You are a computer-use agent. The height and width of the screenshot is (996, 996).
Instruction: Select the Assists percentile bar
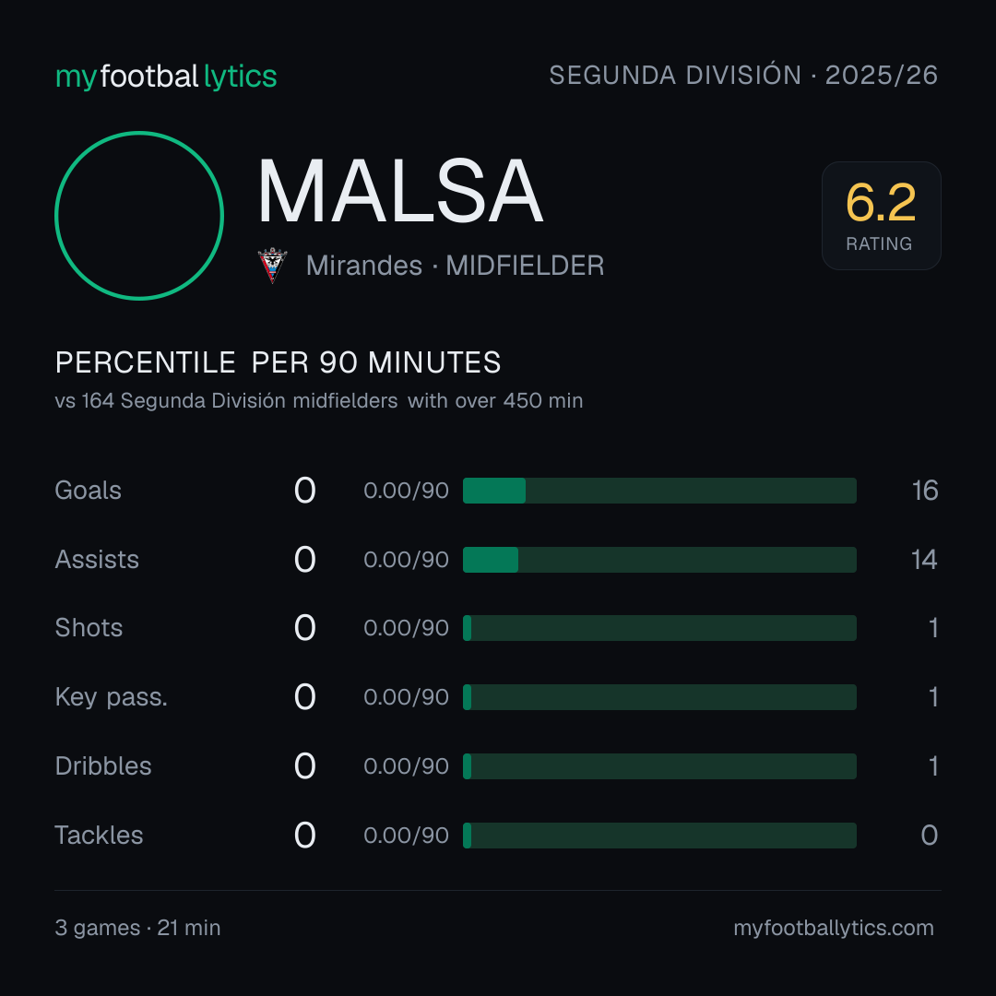(659, 560)
